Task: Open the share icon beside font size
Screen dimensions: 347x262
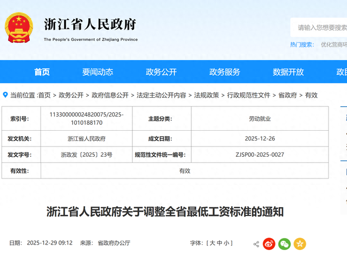Action: click(256, 244)
